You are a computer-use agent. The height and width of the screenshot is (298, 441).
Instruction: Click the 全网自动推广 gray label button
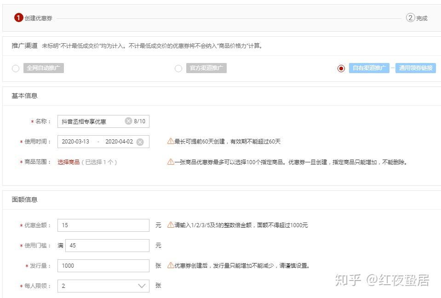[x=44, y=68]
